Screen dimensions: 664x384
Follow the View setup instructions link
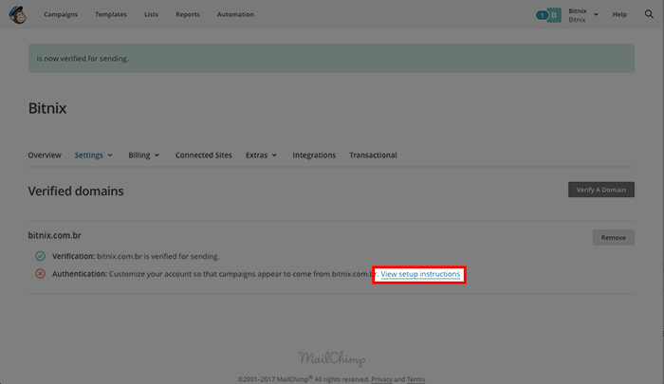point(420,274)
